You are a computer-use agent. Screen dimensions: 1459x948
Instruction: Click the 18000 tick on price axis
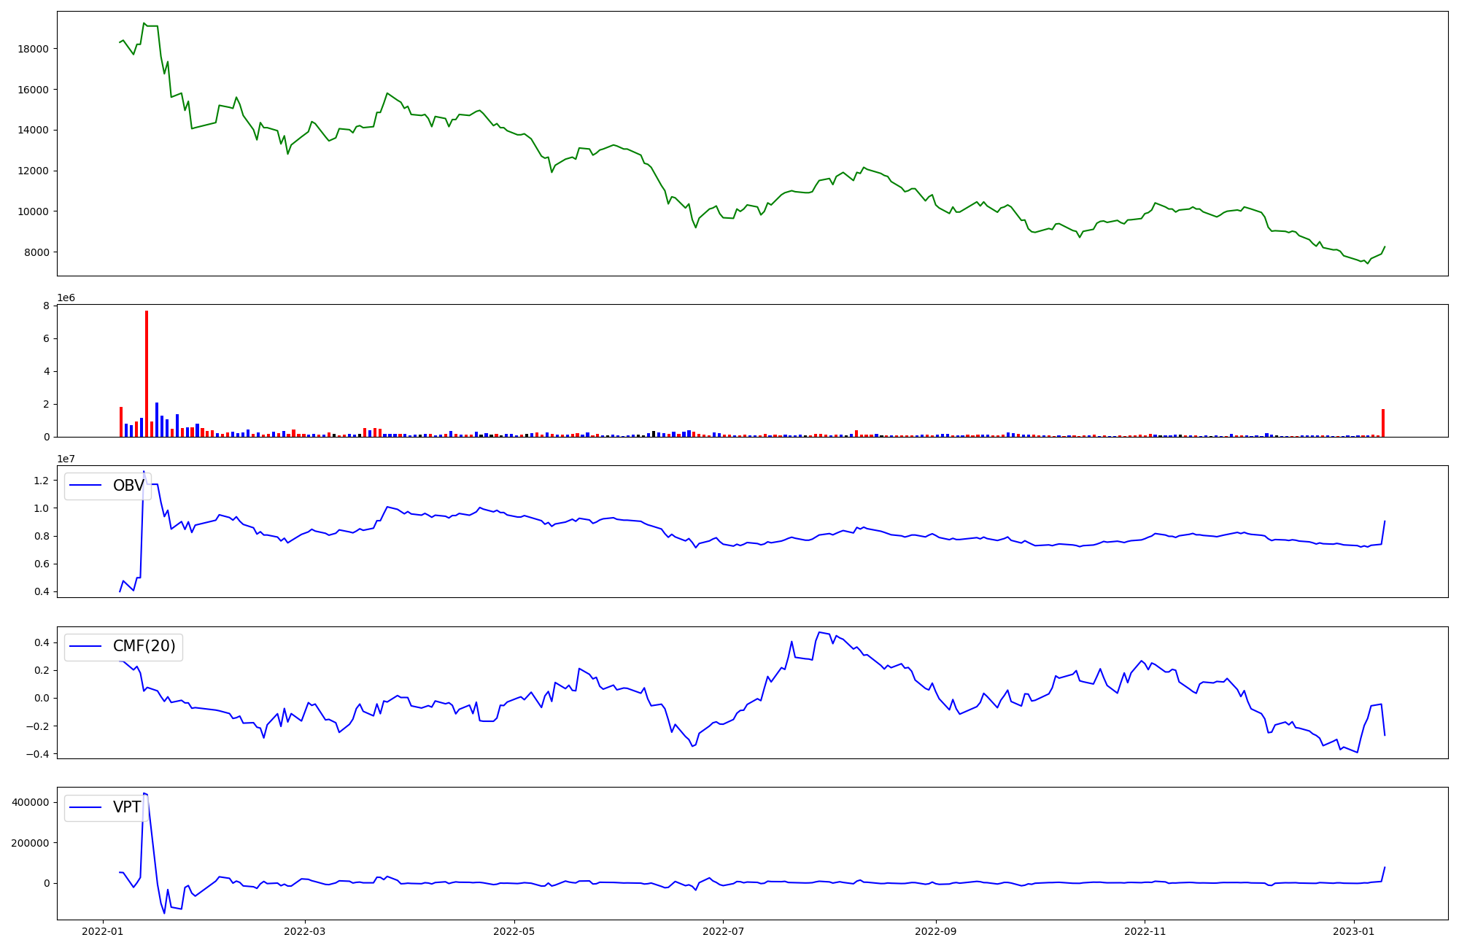pyautogui.click(x=34, y=49)
